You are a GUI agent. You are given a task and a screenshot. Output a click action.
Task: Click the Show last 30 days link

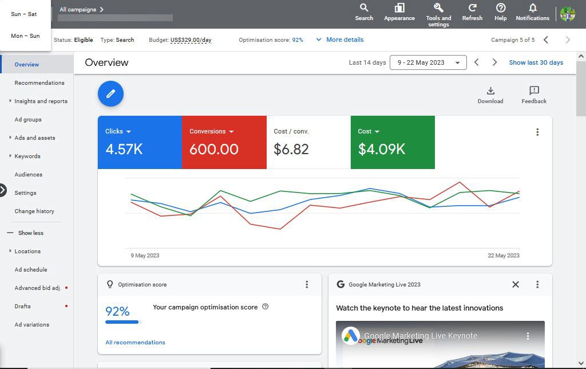(x=536, y=62)
